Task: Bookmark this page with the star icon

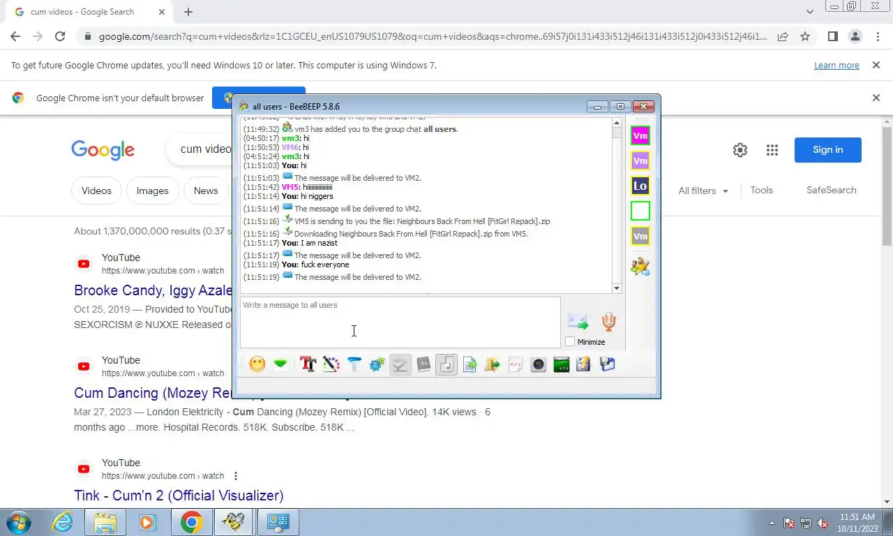Action: tap(805, 36)
